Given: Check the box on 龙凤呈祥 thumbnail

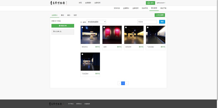Looking at the screenshot, I should click(126, 28).
